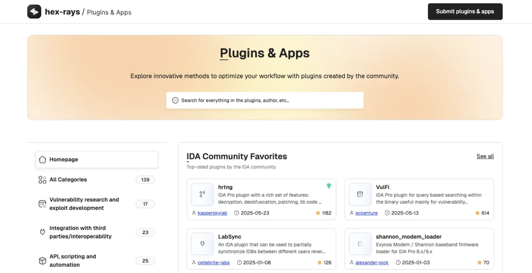Click the hex-rays logo icon
Image resolution: width=532 pixels, height=273 pixels.
pos(34,12)
